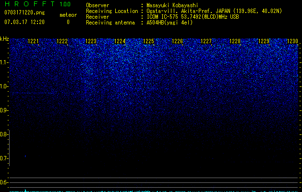Click the HROFFT 1.0.0 title text

point(37,4)
